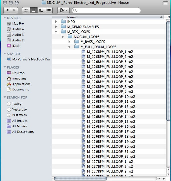
Task: Switch to Cover Flow view
Action: [x=49, y=10]
